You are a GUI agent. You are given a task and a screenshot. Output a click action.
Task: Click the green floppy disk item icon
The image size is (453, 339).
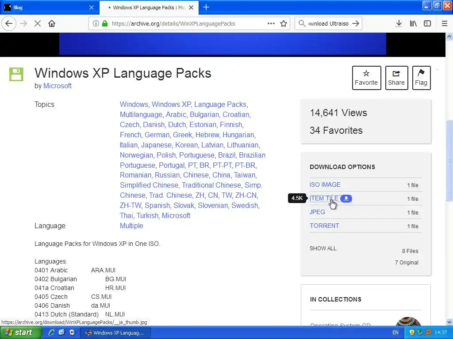16,74
